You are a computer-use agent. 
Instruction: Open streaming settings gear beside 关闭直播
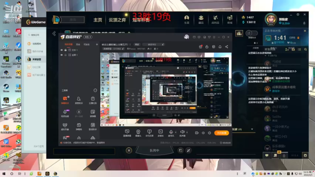tap(209, 133)
